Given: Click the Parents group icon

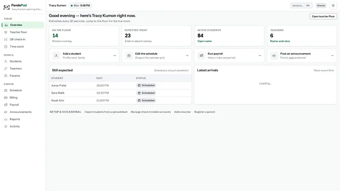Looking at the screenshot, I should click(x=6, y=76).
